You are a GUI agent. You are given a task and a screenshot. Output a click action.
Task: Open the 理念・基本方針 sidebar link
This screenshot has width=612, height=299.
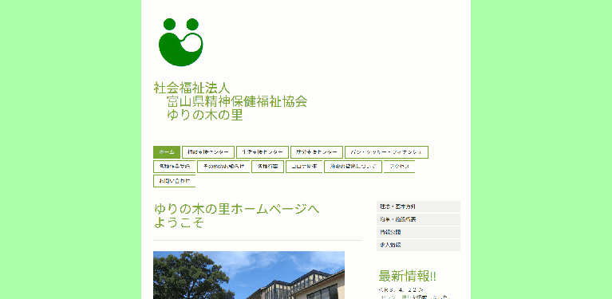point(418,207)
